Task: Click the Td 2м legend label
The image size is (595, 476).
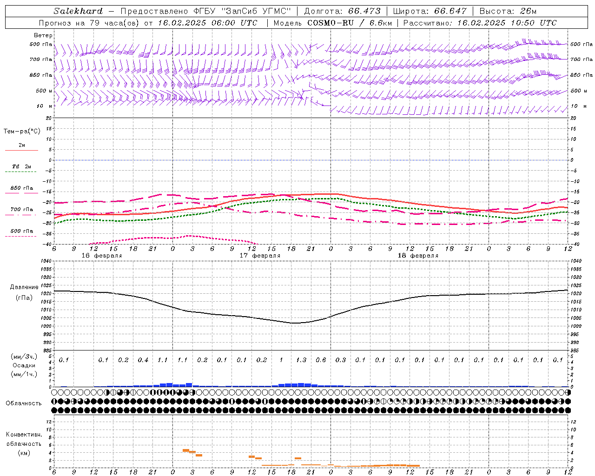Action: [21, 166]
